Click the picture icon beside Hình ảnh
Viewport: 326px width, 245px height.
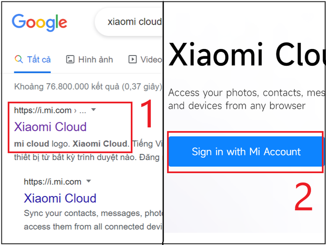[x=70, y=60]
